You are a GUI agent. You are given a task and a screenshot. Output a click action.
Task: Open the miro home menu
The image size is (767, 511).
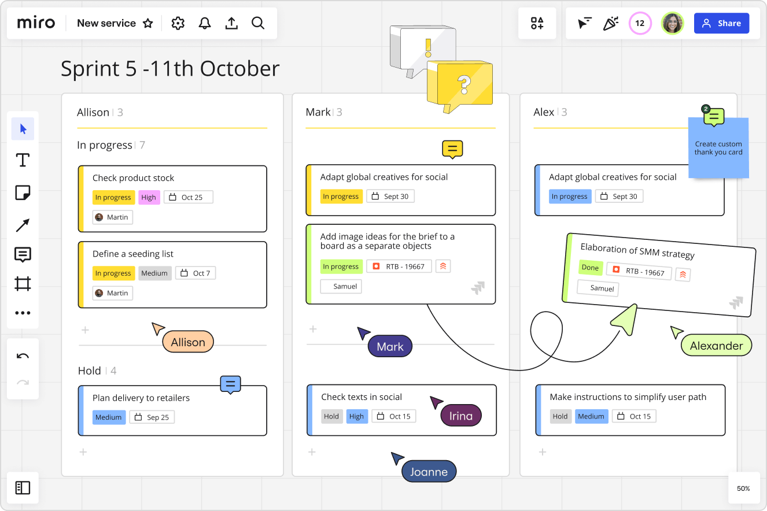(36, 23)
